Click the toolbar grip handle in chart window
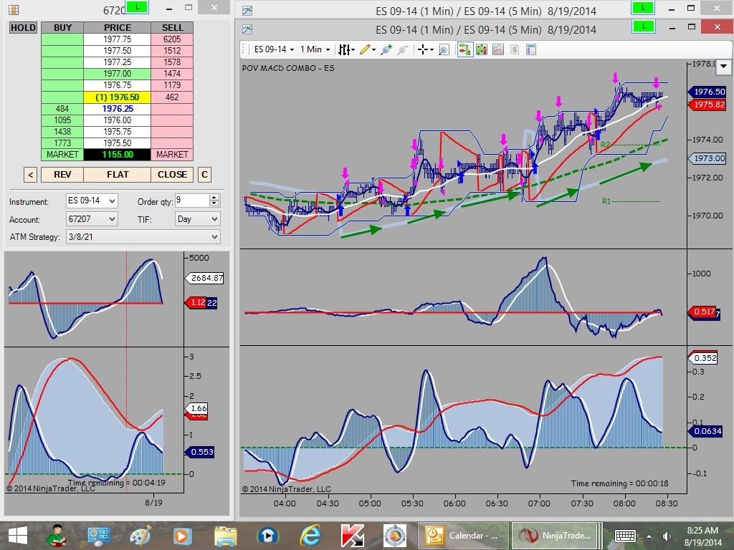This screenshot has width=734, height=550. point(244,49)
